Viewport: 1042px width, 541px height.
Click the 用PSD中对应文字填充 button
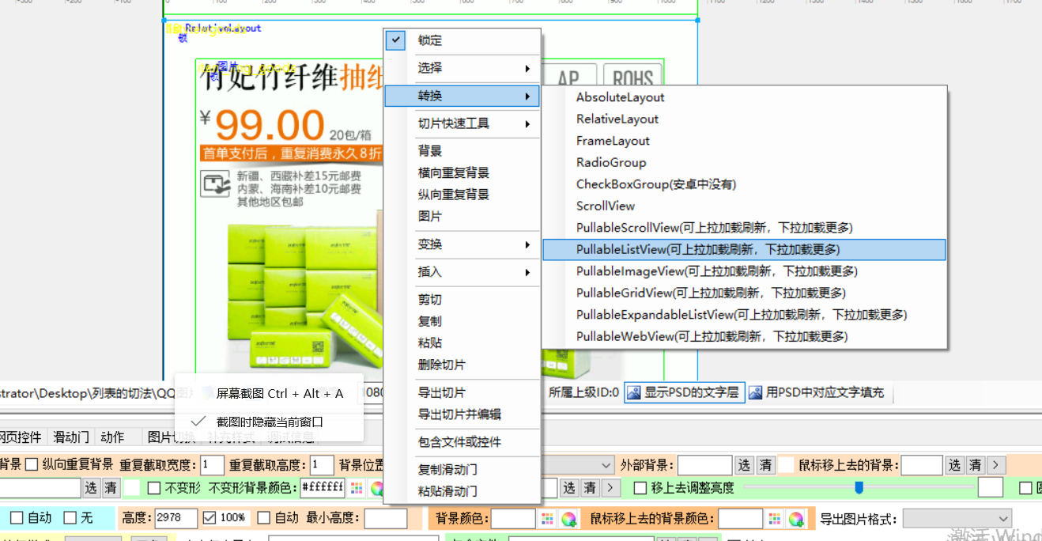pyautogui.click(x=817, y=392)
